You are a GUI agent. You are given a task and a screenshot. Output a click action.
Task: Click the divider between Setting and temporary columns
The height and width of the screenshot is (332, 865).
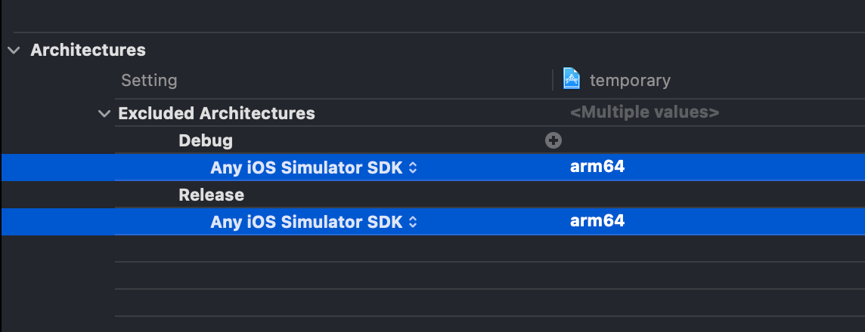click(x=553, y=79)
